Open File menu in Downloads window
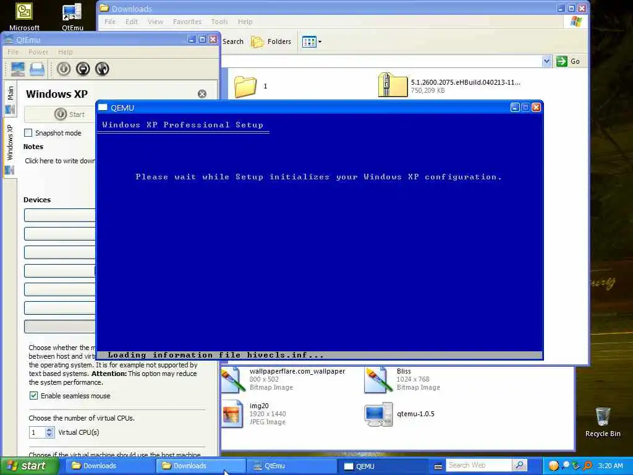Viewport: 633px width, 475px height. [110, 22]
